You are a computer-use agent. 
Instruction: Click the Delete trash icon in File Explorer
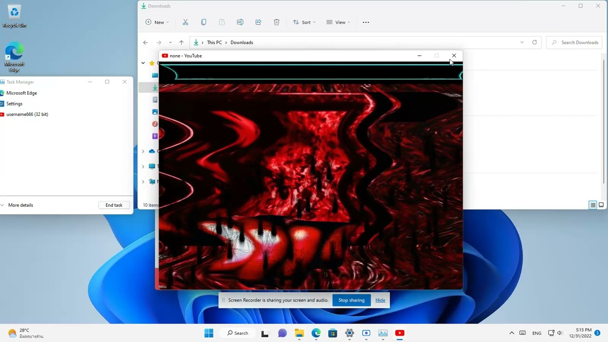point(276,22)
